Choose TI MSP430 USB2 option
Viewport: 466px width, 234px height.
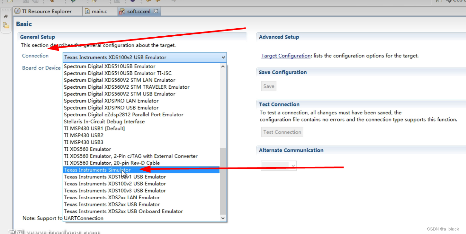tap(141, 135)
